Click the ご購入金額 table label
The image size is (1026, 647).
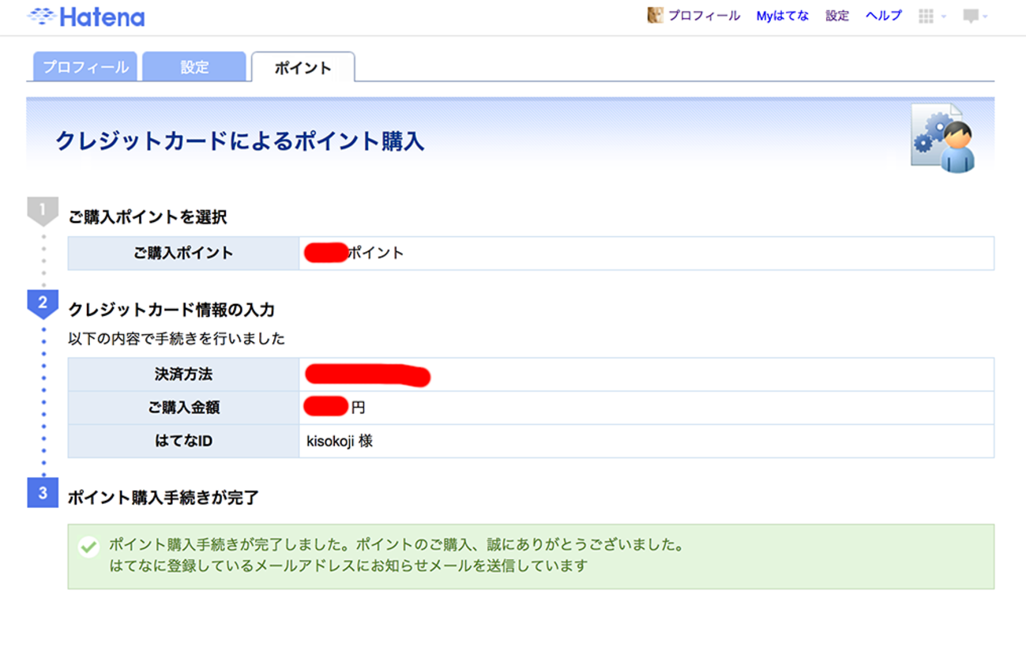click(183, 408)
